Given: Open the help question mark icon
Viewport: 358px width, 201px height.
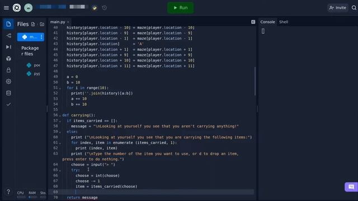Looking at the screenshot, I should pos(8,192).
